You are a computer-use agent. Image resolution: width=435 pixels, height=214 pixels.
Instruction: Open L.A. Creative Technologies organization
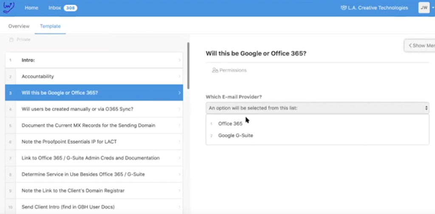click(x=378, y=8)
